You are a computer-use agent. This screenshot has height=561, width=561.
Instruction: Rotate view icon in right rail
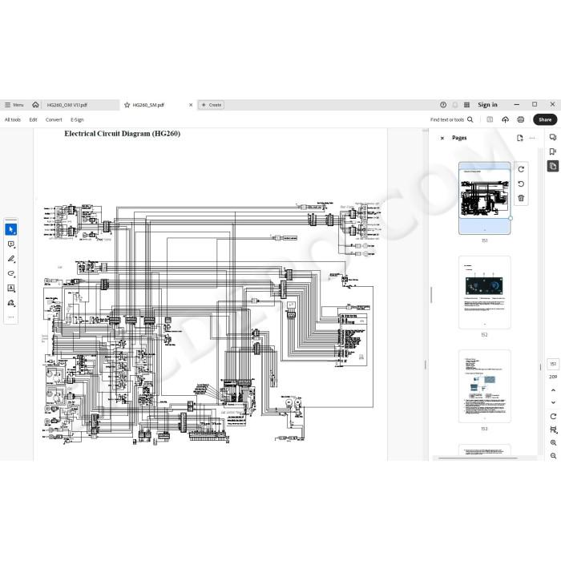coord(553,417)
